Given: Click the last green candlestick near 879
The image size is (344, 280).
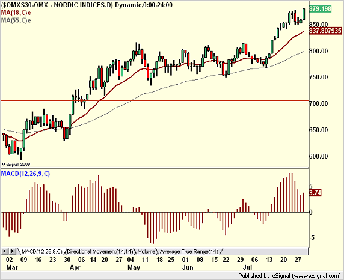Looking at the screenshot, I should [x=304, y=14].
